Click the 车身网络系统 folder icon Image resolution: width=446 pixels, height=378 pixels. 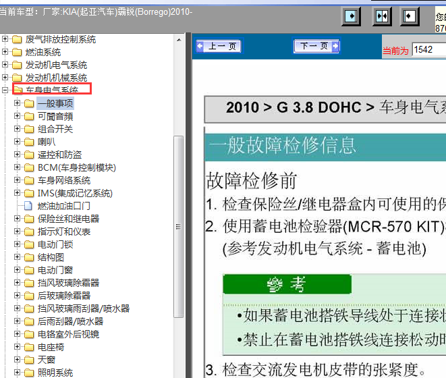pyautogui.click(x=29, y=180)
